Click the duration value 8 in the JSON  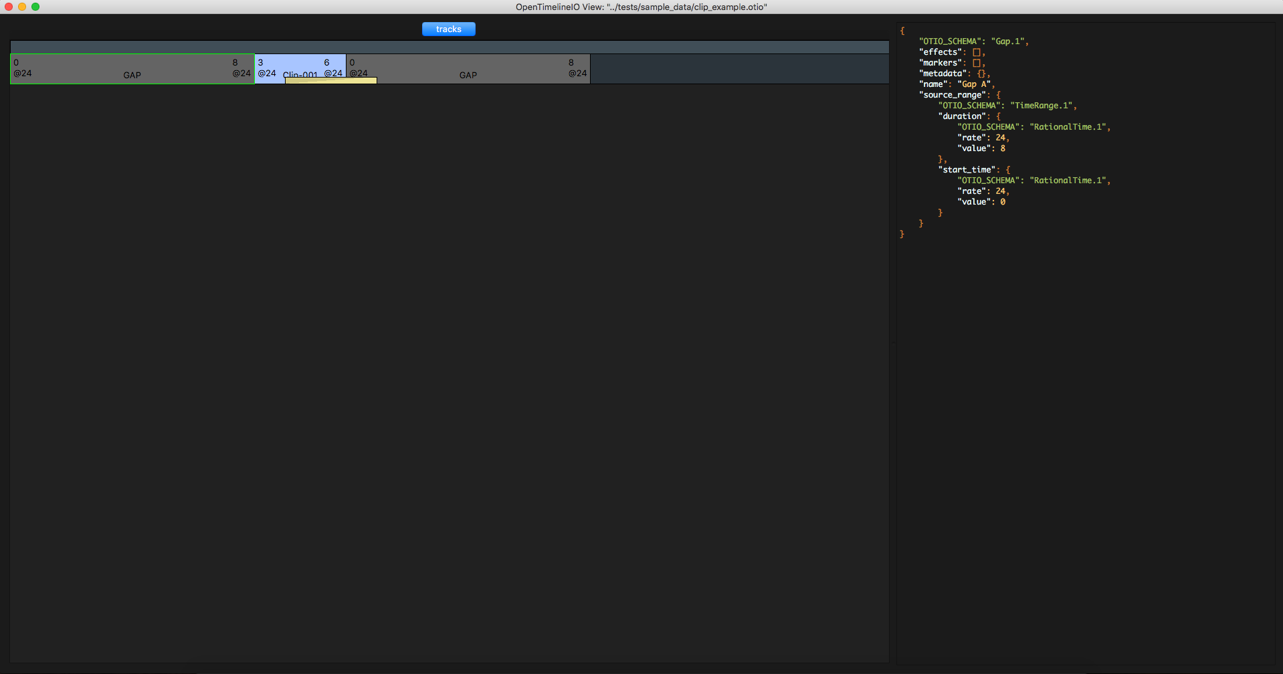(1003, 148)
